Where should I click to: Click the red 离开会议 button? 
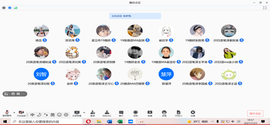click(x=255, y=113)
